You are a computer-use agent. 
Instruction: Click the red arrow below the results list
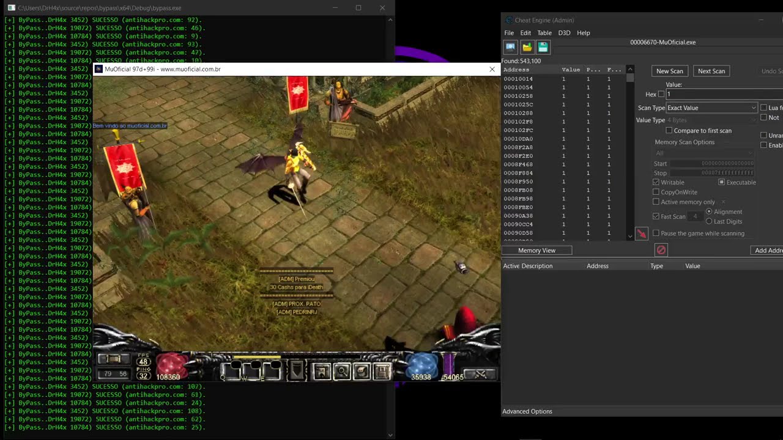[641, 234]
